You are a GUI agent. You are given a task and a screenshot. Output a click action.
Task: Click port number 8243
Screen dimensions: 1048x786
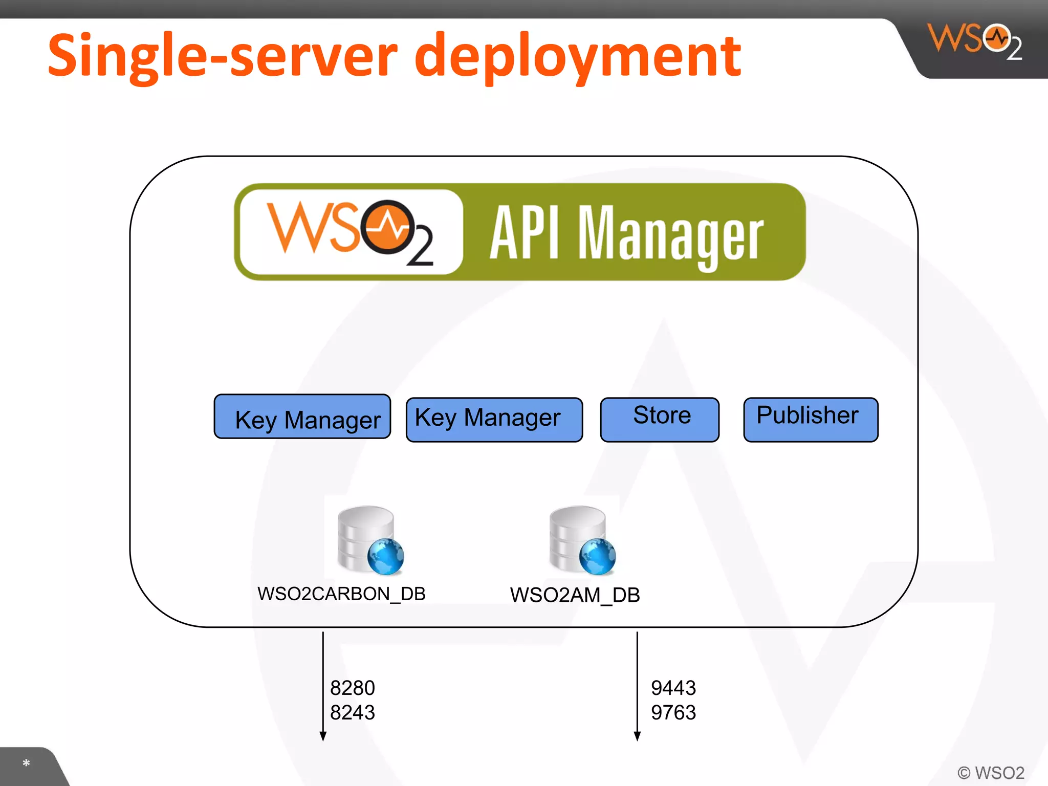point(353,712)
